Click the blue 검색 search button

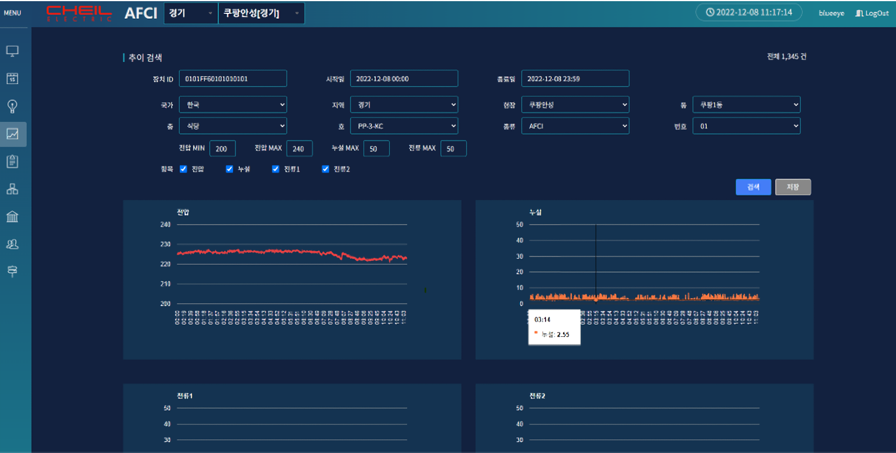coord(753,187)
